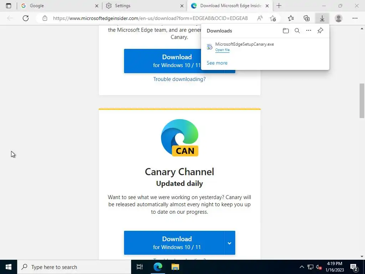The height and width of the screenshot is (274, 365).
Task: Click the muted volume tray icon
Action: coord(319,267)
